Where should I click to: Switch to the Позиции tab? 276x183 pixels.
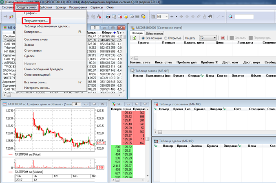point(137,33)
